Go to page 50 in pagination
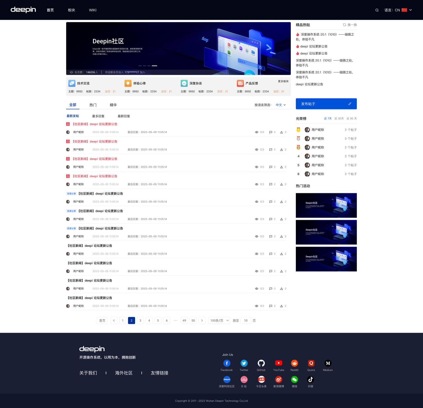This screenshot has width=423, height=408. pos(193,321)
